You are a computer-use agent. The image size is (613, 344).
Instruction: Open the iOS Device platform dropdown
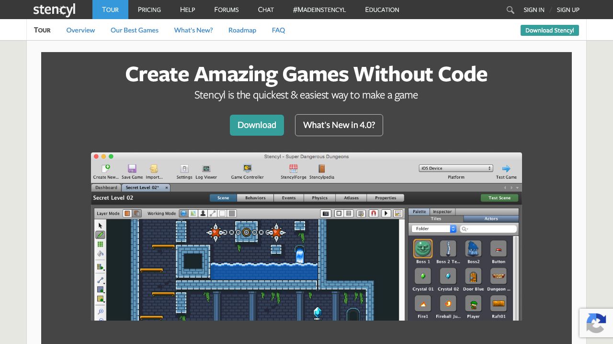[456, 168]
